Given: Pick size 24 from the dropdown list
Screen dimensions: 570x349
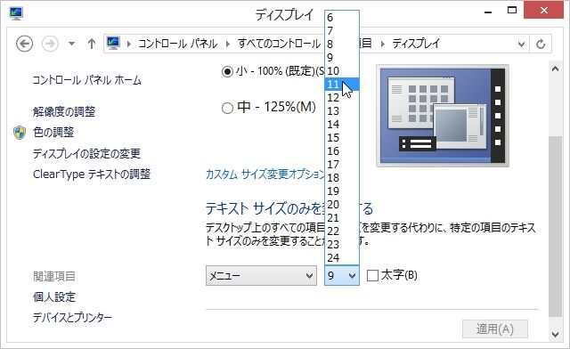Looking at the screenshot, I should pos(342,258).
